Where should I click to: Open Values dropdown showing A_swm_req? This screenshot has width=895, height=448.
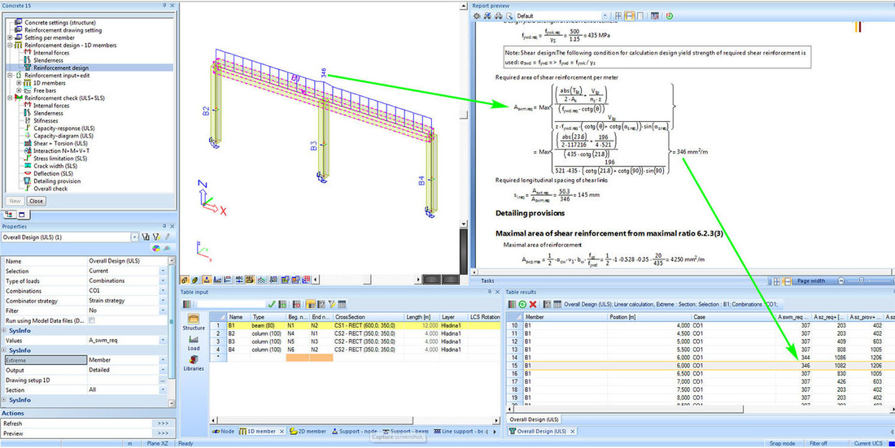pos(164,340)
